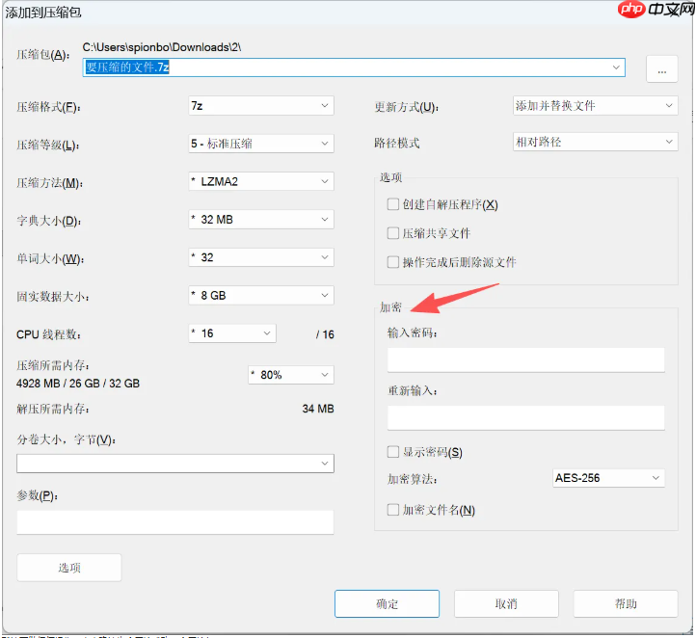This screenshot has height=638, width=696.
Task: Open the 字典大小 dropdown showing 32 MB
Action: click(x=261, y=220)
